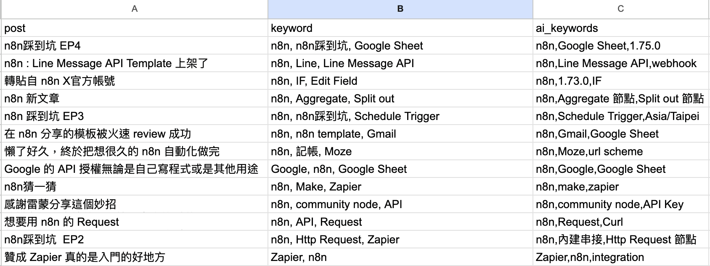Select cell 'n8n, n8n template, Gmail'

tap(400, 134)
